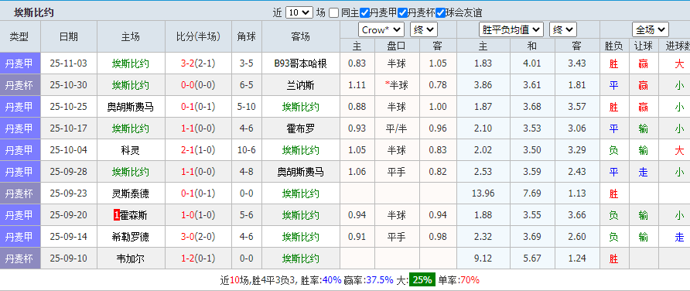690x291 pixels.
Task: Click the 比分(半场) column header
Action: coord(198,36)
